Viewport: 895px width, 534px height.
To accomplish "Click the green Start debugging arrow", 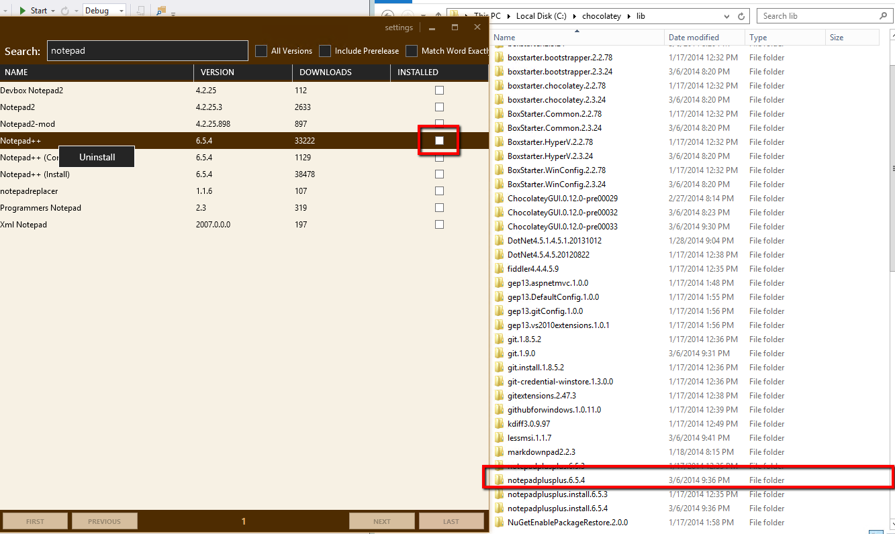I will click(22, 11).
